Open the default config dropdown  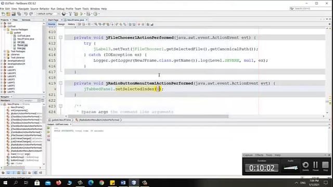point(48,14)
